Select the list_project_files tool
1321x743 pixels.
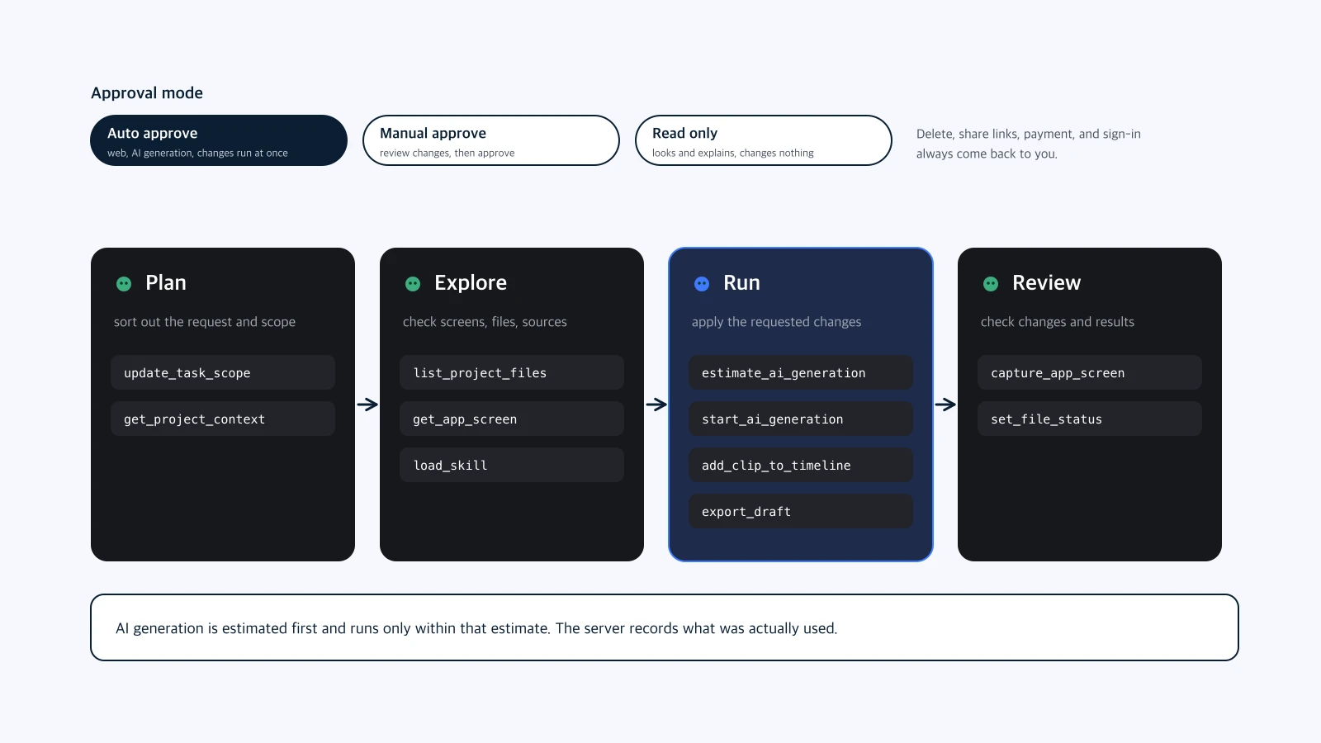(512, 372)
